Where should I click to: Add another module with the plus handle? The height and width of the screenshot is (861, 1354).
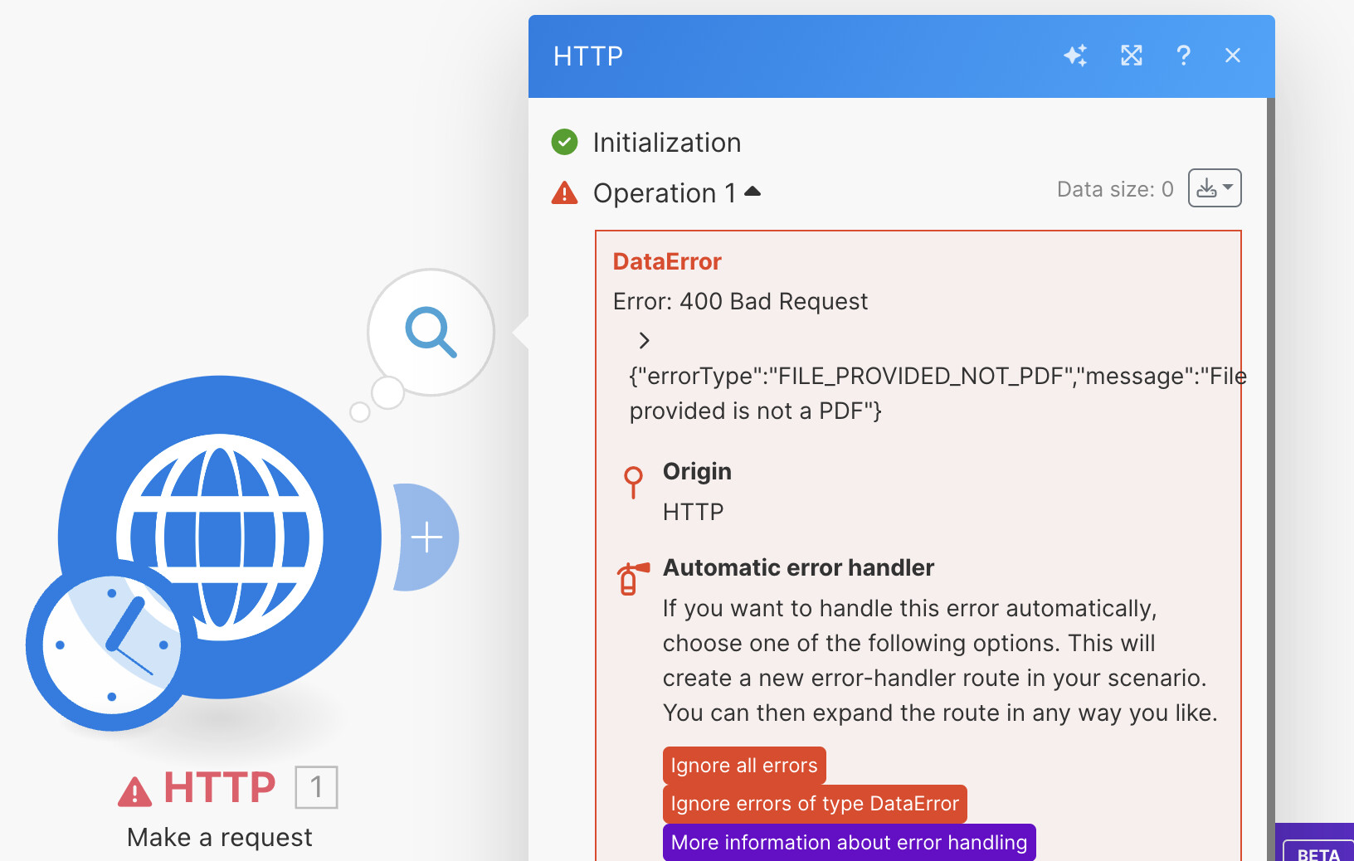pyautogui.click(x=426, y=538)
